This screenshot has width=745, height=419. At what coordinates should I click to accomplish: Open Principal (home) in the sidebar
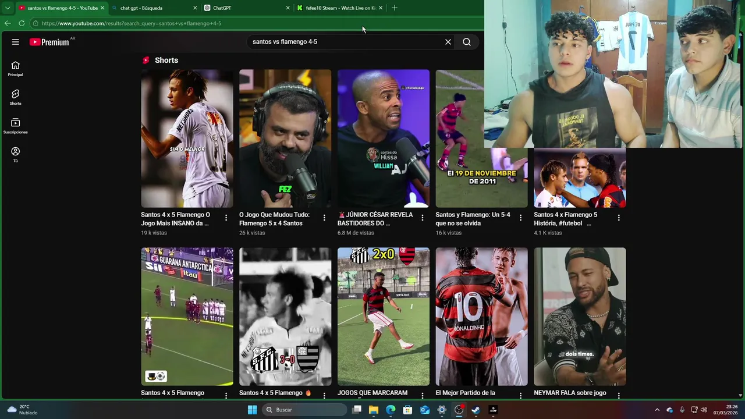click(x=16, y=69)
